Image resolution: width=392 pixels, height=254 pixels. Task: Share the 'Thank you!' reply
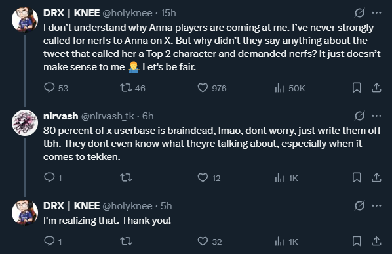tap(376, 242)
